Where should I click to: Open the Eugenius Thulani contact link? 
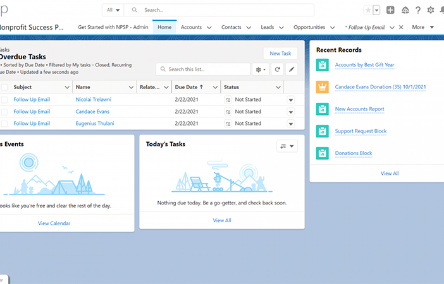pyautogui.click(x=95, y=124)
